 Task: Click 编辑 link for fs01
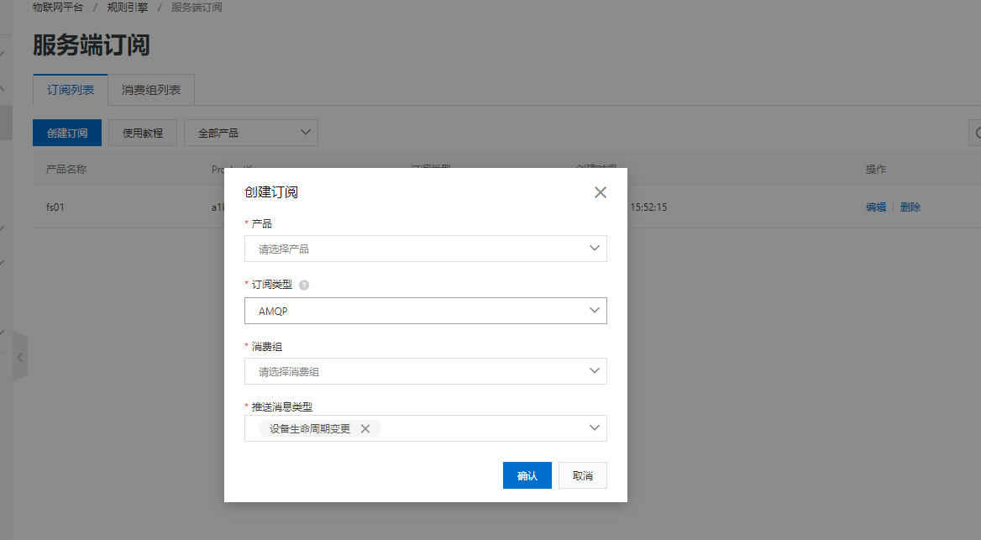coord(876,207)
